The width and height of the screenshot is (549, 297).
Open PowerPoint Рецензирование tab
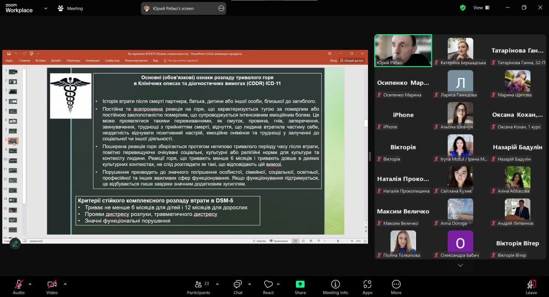[x=136, y=60]
